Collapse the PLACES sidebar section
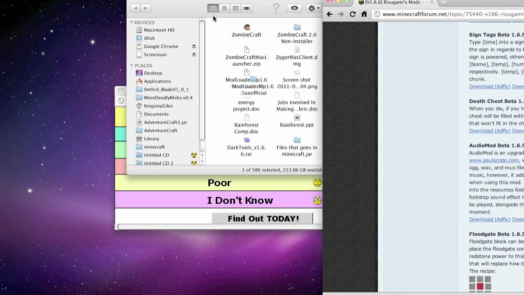The image size is (524, 295). coord(132,65)
